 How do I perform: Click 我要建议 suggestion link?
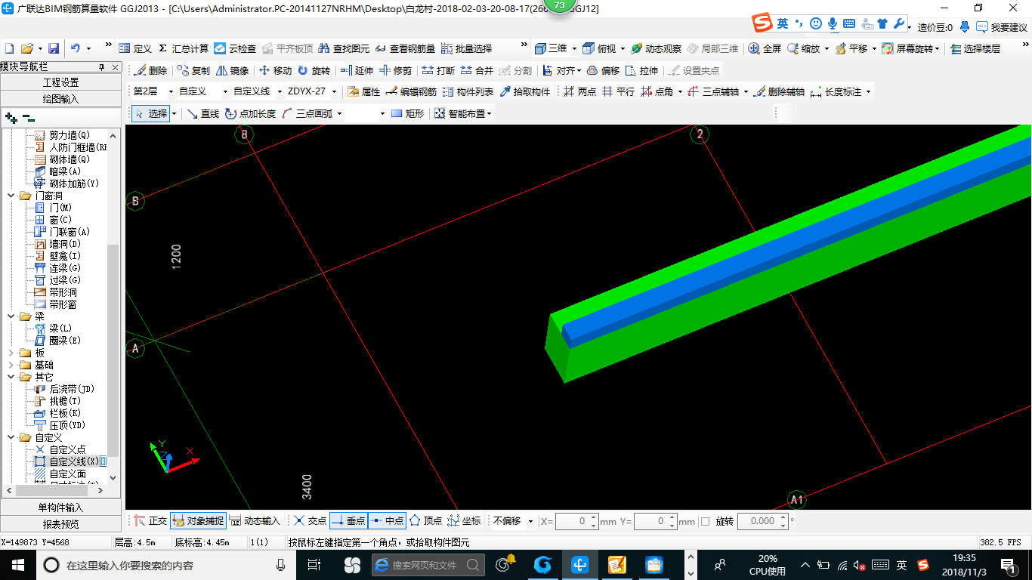click(x=1002, y=27)
